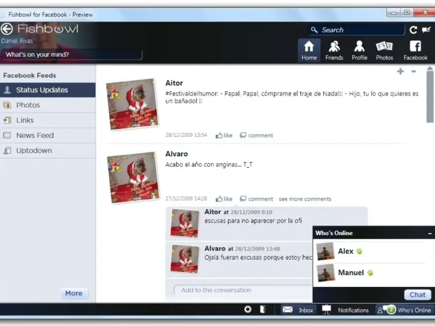Click Alvaro's name on the second post
435x326 pixels.
click(x=176, y=154)
